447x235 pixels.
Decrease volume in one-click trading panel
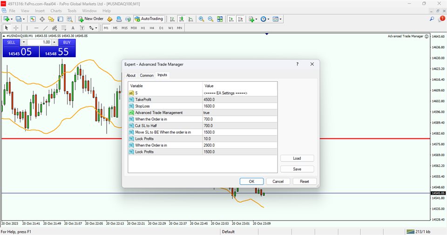(x=24, y=42)
